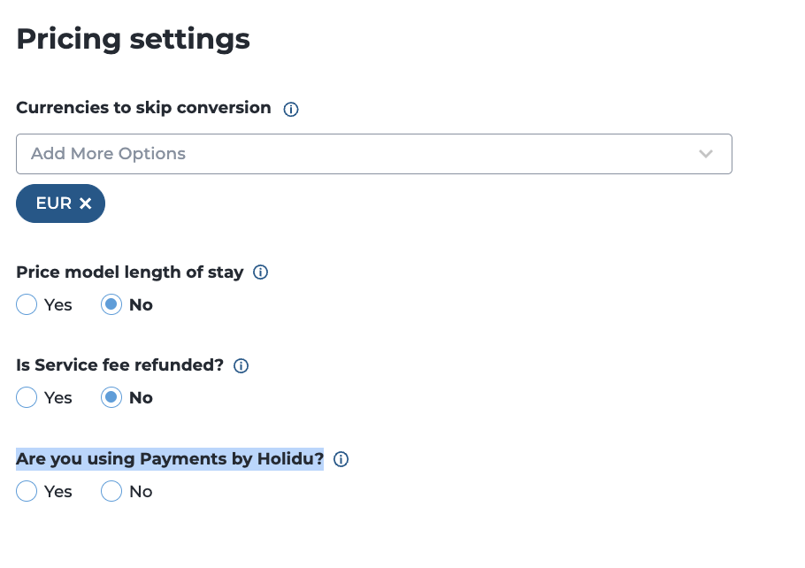Click the Pricing settings heading
Screen dimensions: 805x568
[x=133, y=39]
